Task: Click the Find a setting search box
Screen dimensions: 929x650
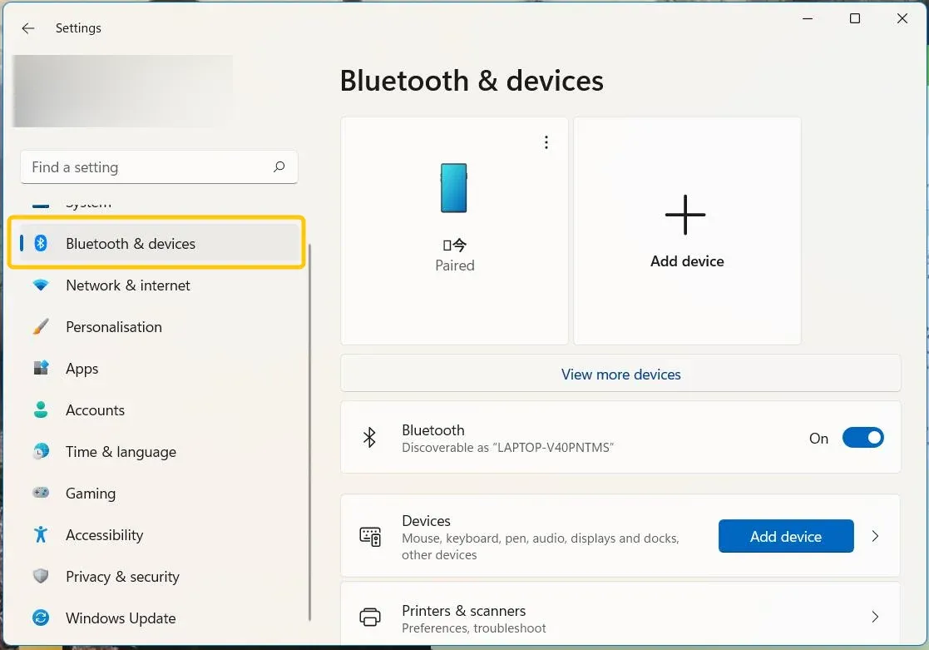Action: [x=159, y=166]
